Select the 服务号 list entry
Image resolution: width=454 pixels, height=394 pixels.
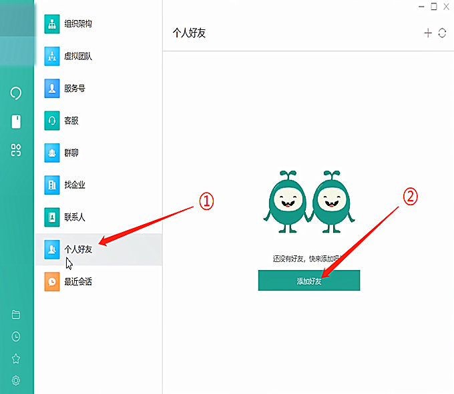pyautogui.click(x=99, y=88)
